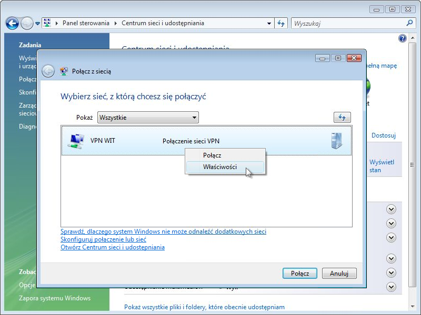Click the refresh network list icon
This screenshot has height=315, width=421.
(342, 118)
